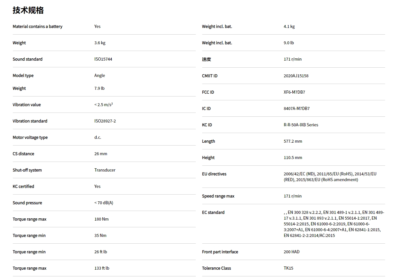Select the 180 Nm torque value
Viewport: 397px width, 277px height.
pyautogui.click(x=101, y=219)
